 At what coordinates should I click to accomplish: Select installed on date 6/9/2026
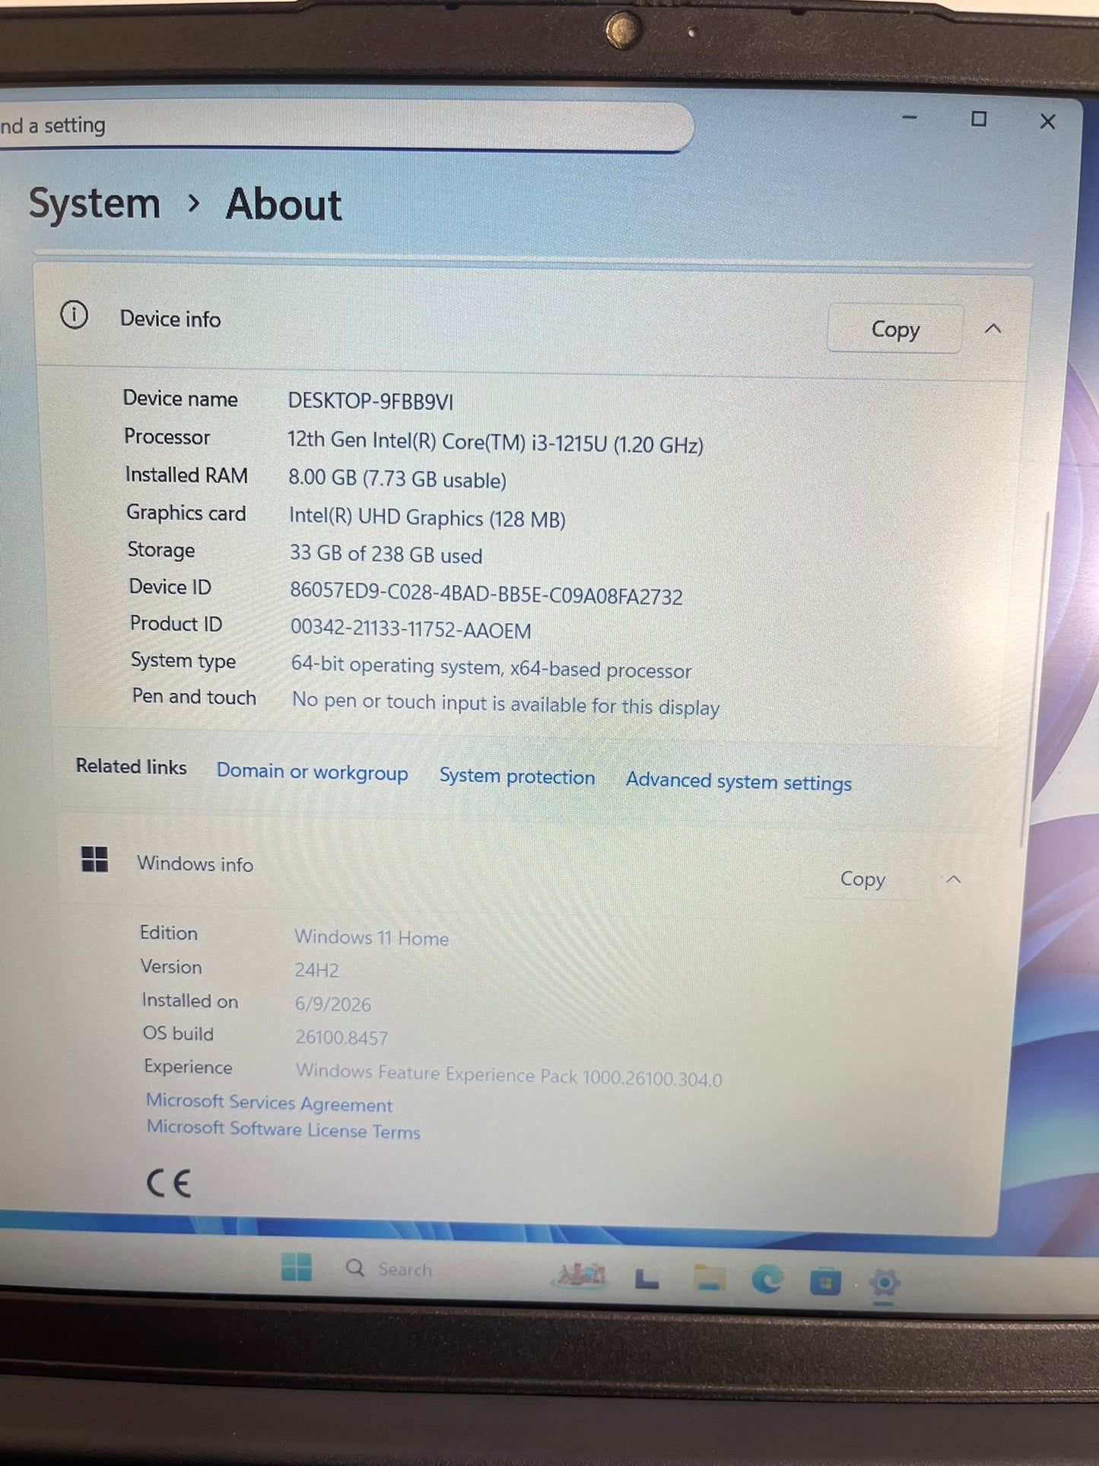coord(333,1003)
